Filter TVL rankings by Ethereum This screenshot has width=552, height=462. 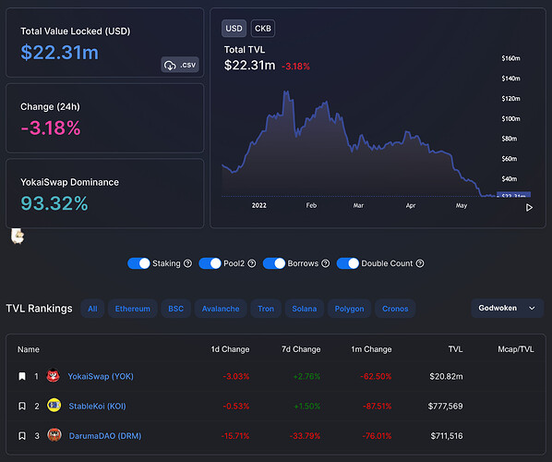point(133,309)
